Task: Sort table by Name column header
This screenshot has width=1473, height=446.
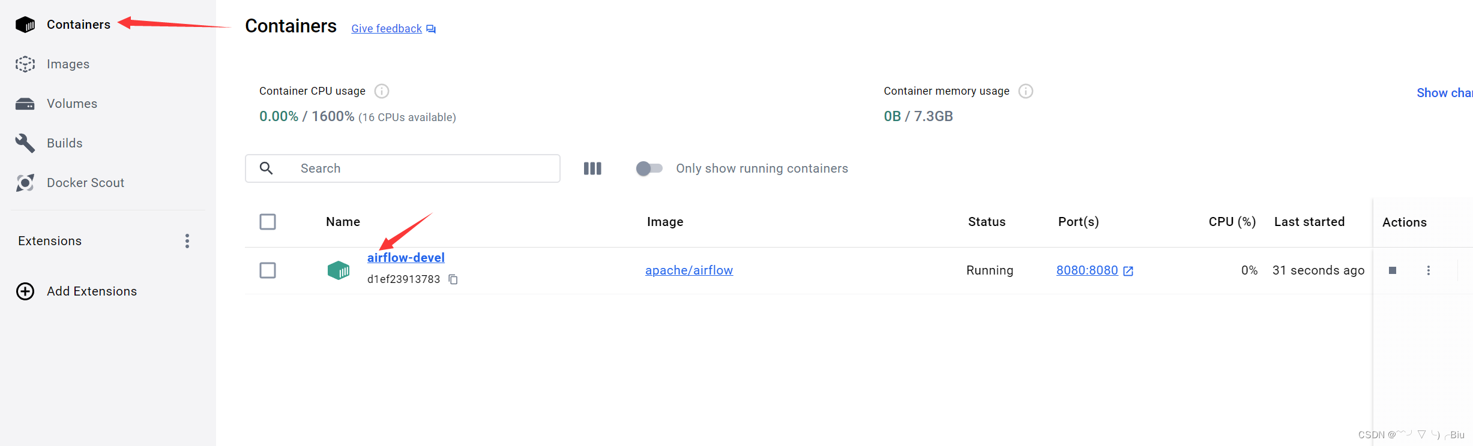Action: (x=343, y=222)
